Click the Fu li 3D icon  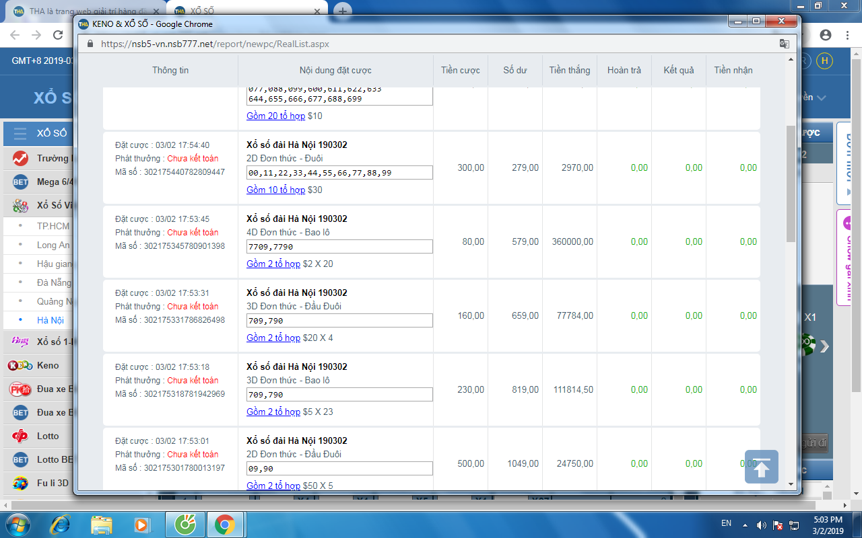pos(20,483)
